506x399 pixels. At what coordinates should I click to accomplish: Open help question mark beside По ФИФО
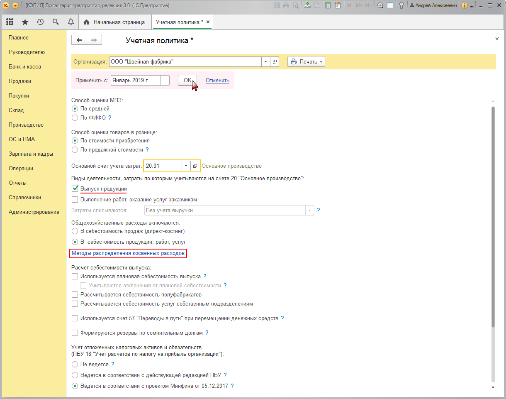point(110,117)
